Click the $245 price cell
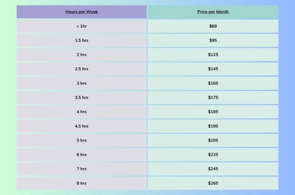 pos(213,169)
